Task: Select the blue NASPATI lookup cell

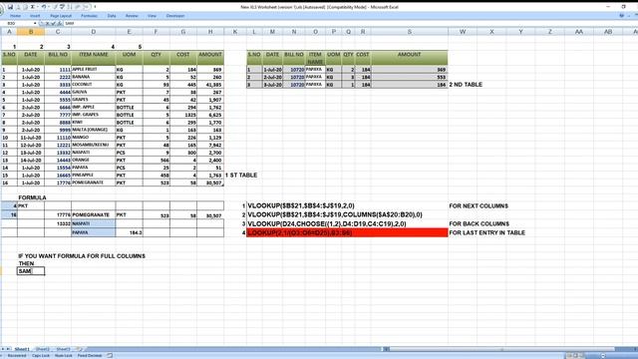Action: [x=93, y=223]
